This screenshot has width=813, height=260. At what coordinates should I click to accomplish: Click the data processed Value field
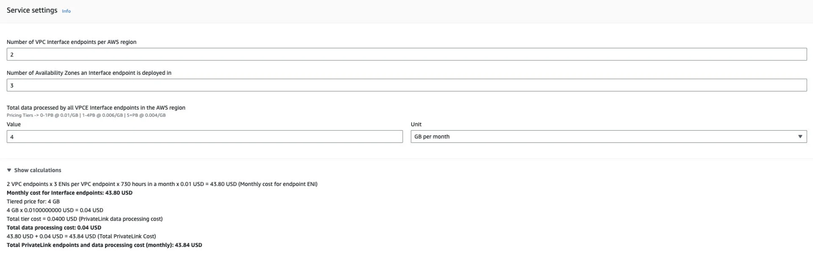tap(205, 137)
